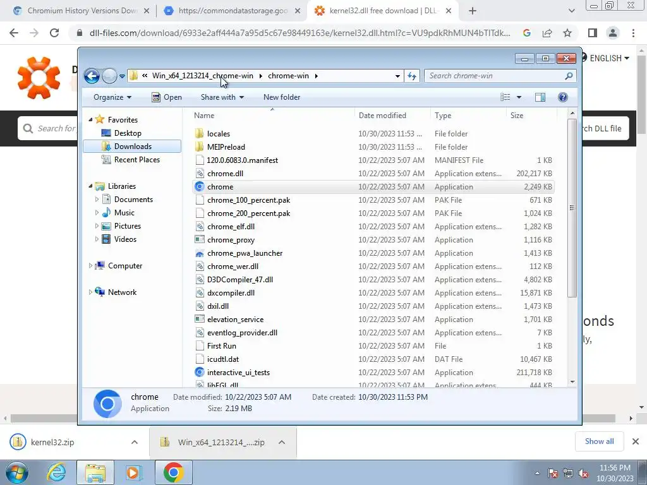Toggle the preview pane icon
The height and width of the screenshot is (485, 647).
point(540,97)
